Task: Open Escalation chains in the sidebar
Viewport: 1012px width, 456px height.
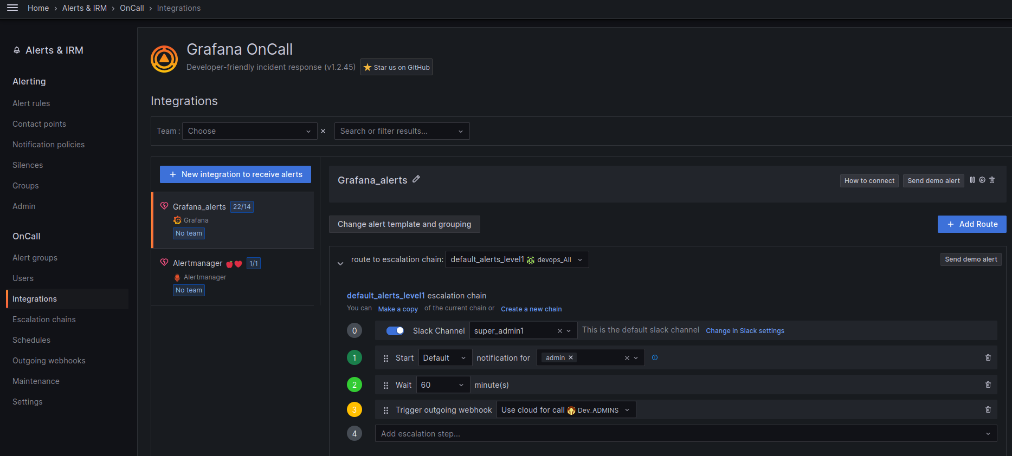Action: click(x=44, y=320)
